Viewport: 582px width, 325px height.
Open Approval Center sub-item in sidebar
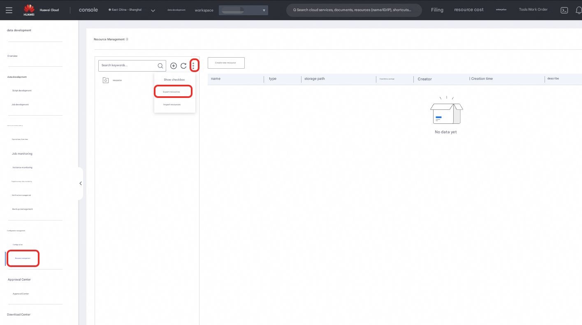point(21,294)
